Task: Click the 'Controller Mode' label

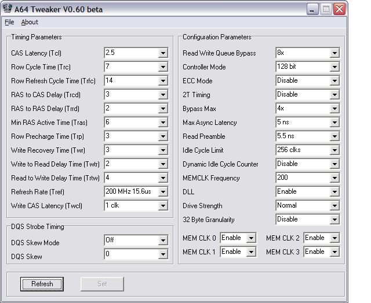Action: tap(204, 67)
